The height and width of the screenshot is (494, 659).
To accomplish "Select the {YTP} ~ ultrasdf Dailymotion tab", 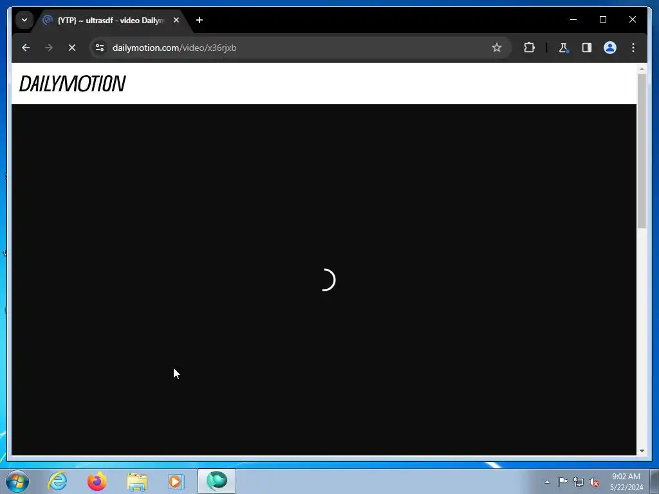I will click(110, 20).
